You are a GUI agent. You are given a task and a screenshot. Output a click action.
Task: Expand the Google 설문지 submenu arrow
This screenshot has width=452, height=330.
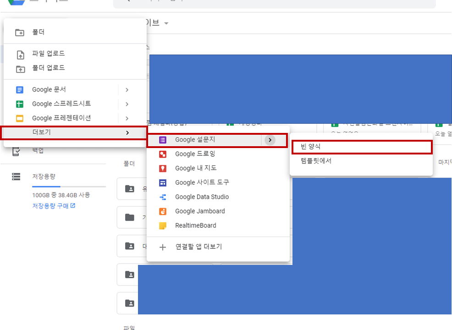point(270,140)
